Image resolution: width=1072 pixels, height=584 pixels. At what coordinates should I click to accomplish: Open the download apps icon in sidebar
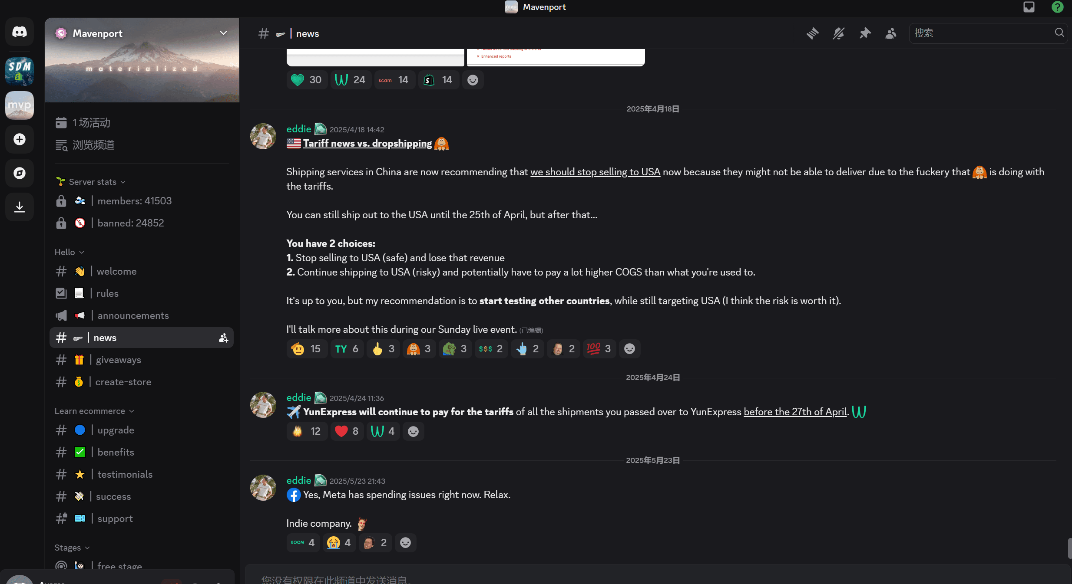[19, 207]
